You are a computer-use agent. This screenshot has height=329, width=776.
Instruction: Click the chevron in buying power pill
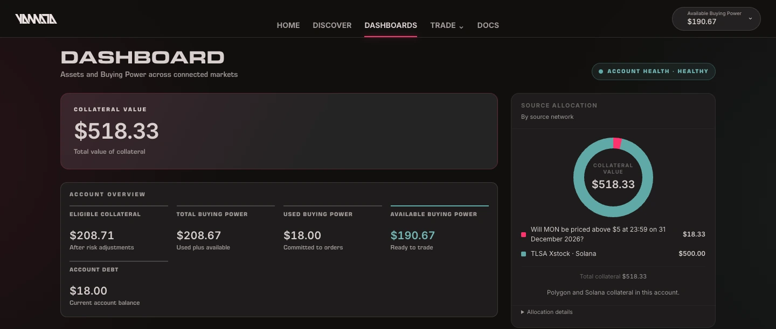(750, 19)
